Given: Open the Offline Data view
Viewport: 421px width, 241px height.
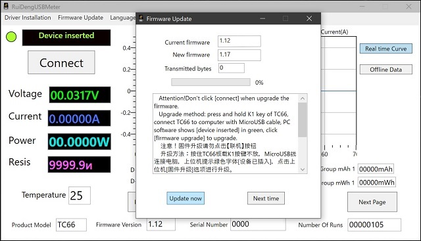Looking at the screenshot, I should [386, 70].
